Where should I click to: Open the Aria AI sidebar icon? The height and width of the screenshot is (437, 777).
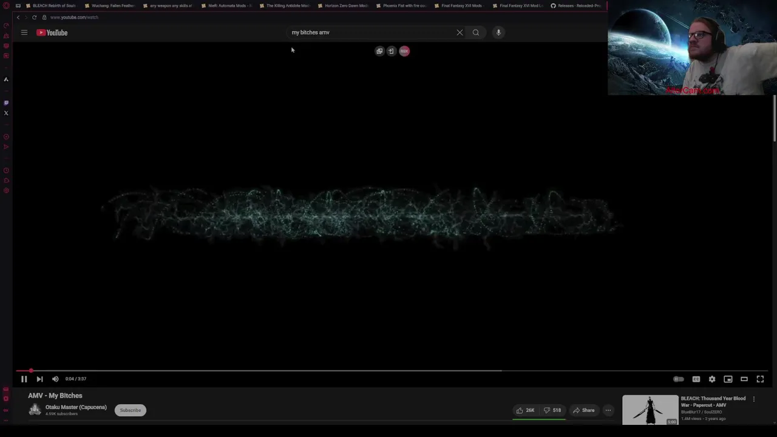click(6, 80)
